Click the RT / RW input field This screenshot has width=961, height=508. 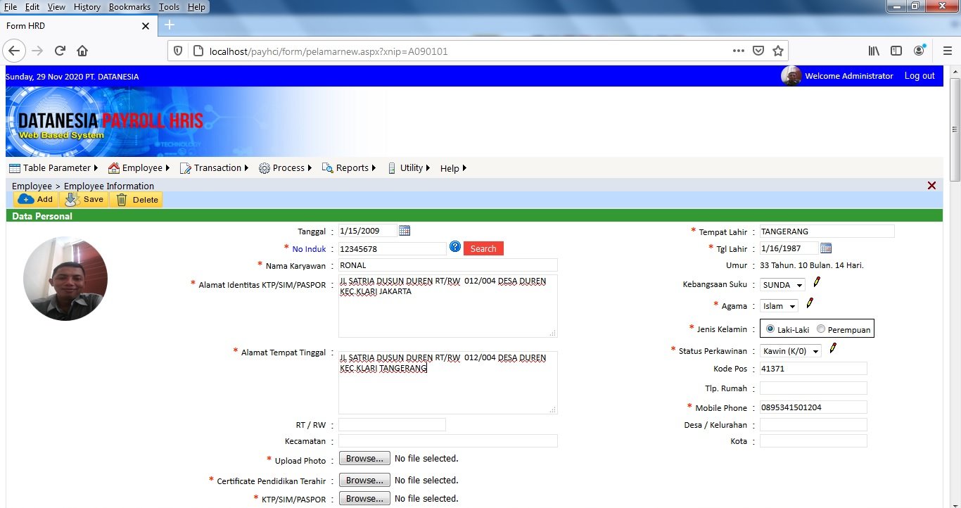point(393,425)
